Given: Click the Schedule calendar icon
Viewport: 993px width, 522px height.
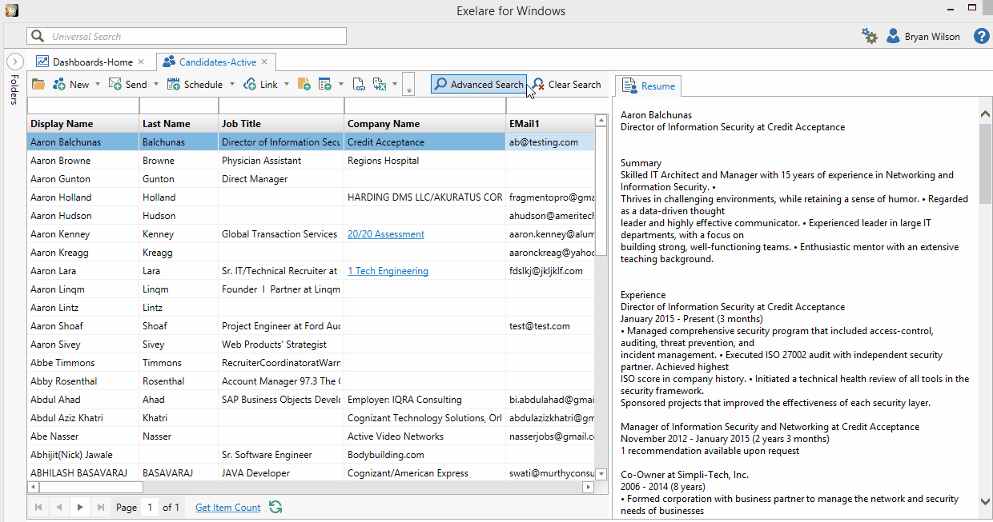Looking at the screenshot, I should 173,84.
